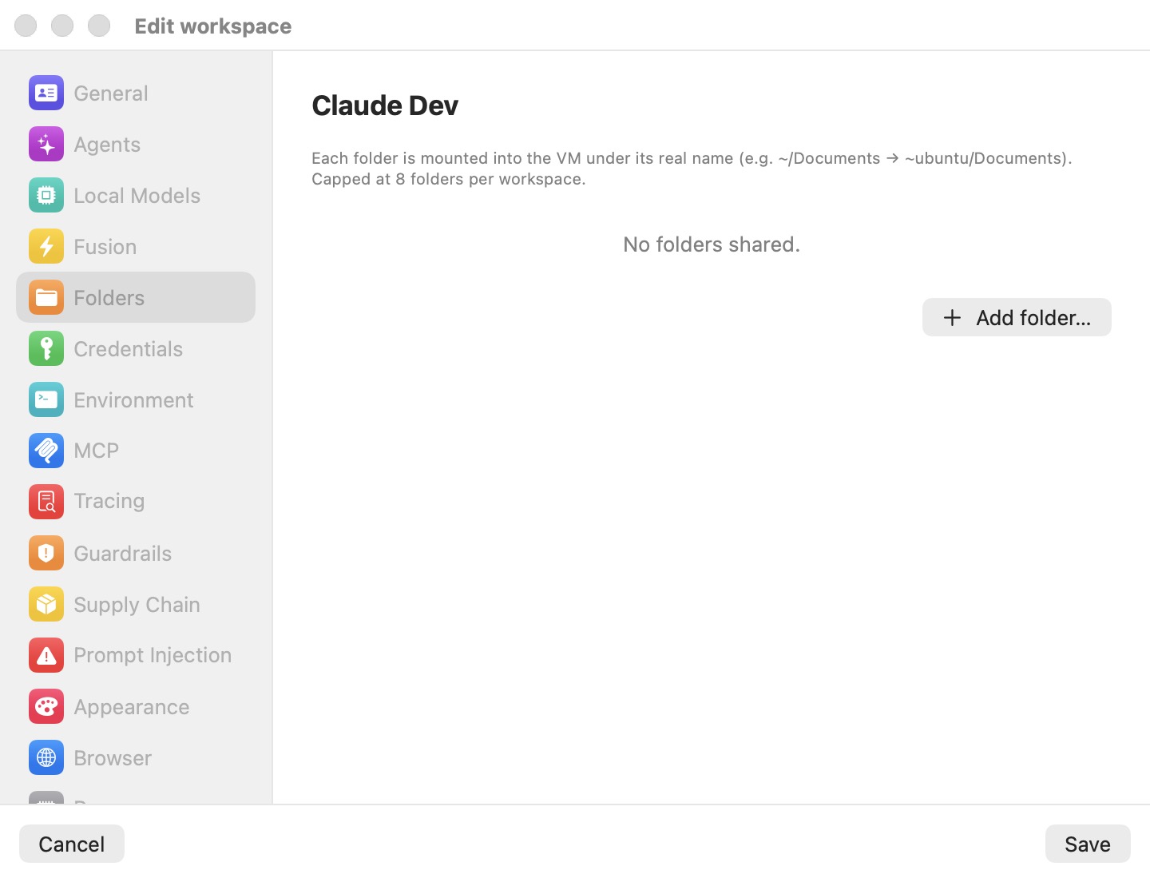Go to the Fusion section
This screenshot has height=882, width=1150.
coord(136,247)
